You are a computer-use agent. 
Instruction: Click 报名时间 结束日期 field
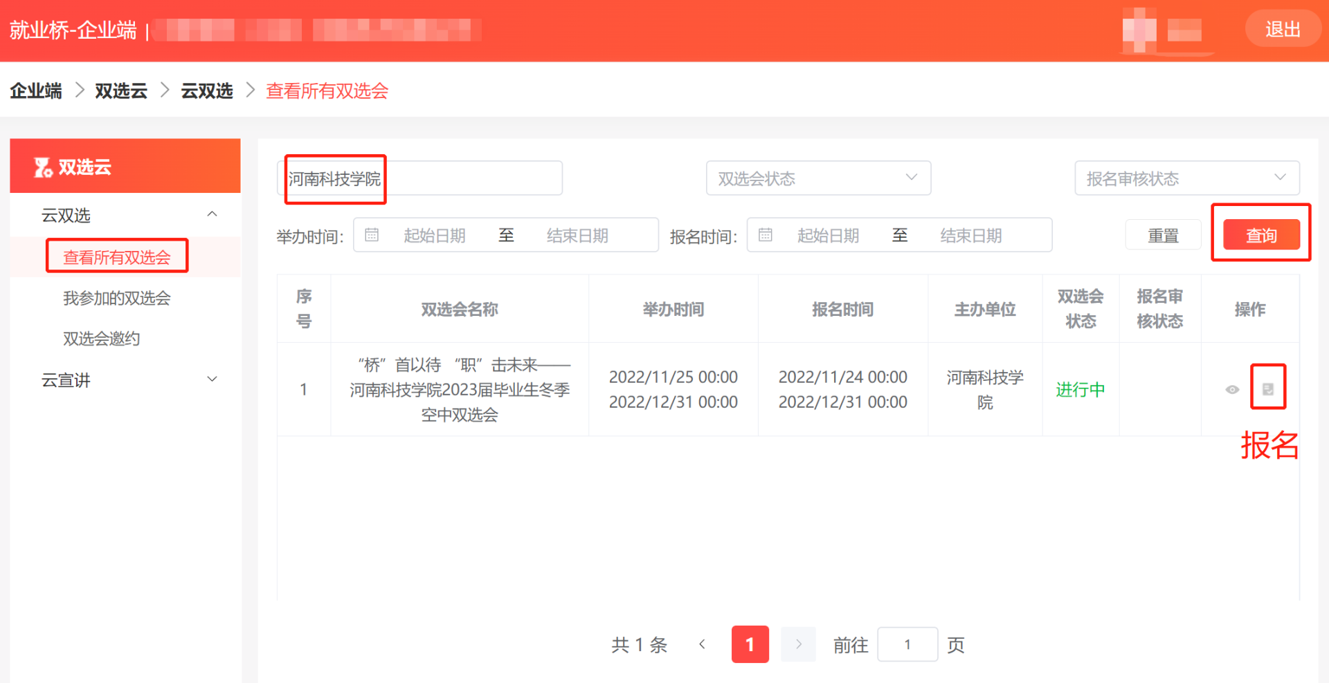971,235
